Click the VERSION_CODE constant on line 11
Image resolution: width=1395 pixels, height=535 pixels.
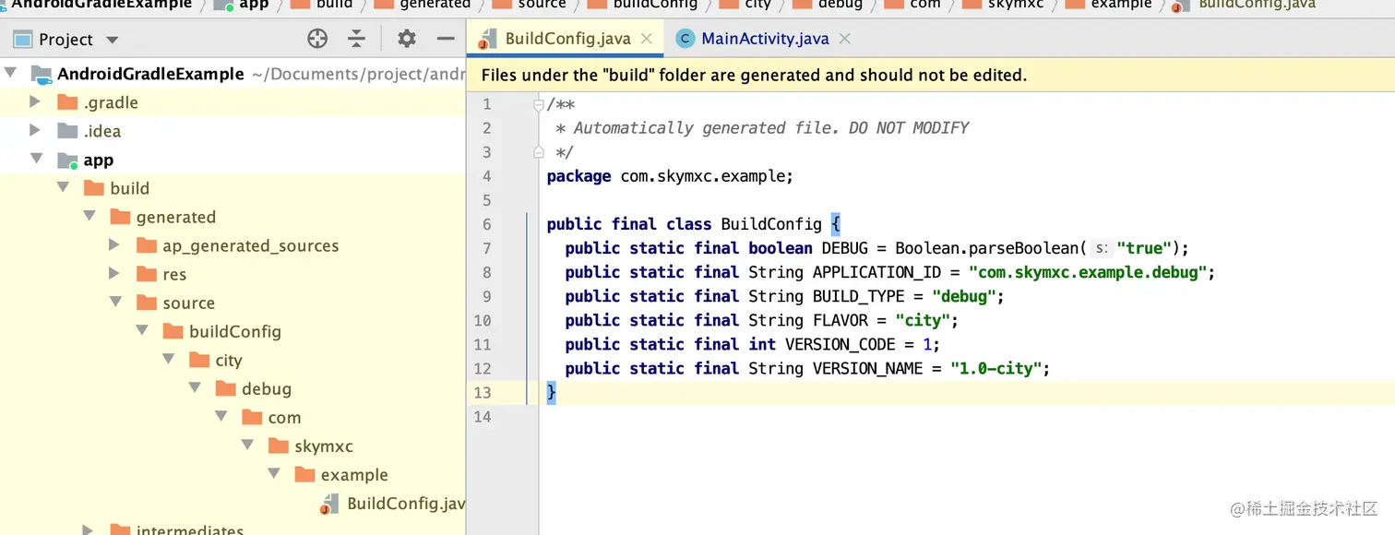click(x=840, y=344)
